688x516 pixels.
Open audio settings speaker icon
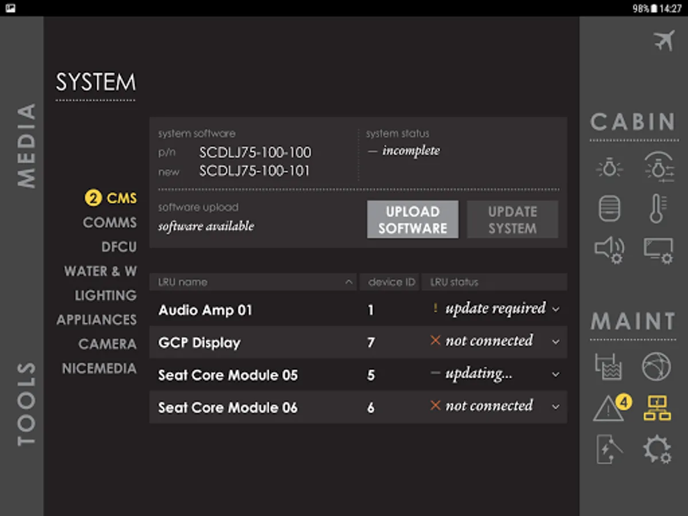pos(609,249)
